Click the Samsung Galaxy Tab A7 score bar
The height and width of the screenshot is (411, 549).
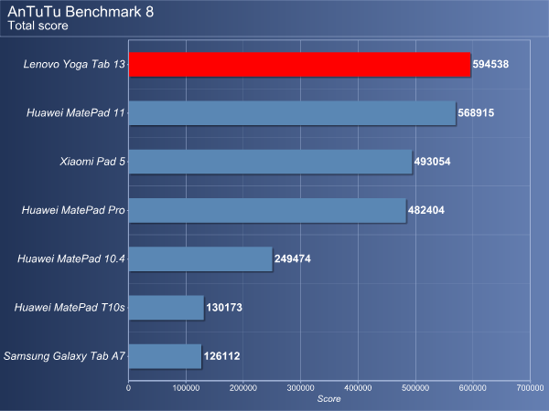pos(166,356)
